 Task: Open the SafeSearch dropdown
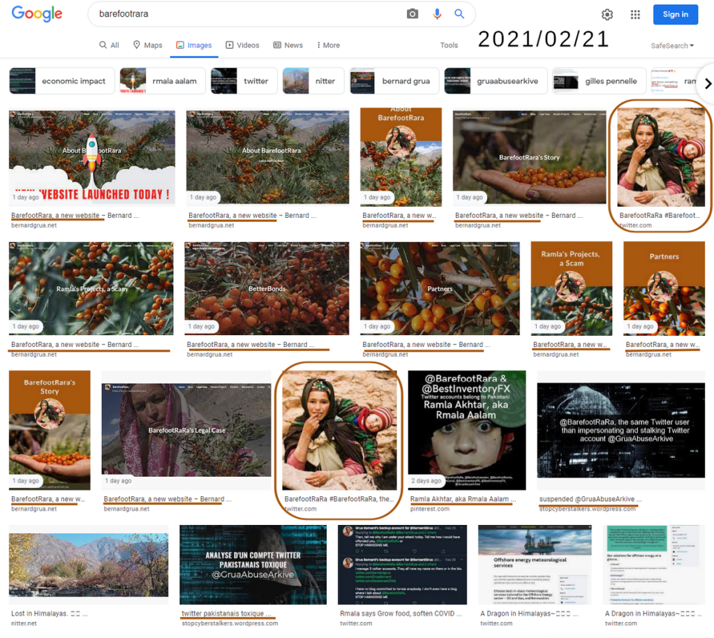click(x=670, y=45)
